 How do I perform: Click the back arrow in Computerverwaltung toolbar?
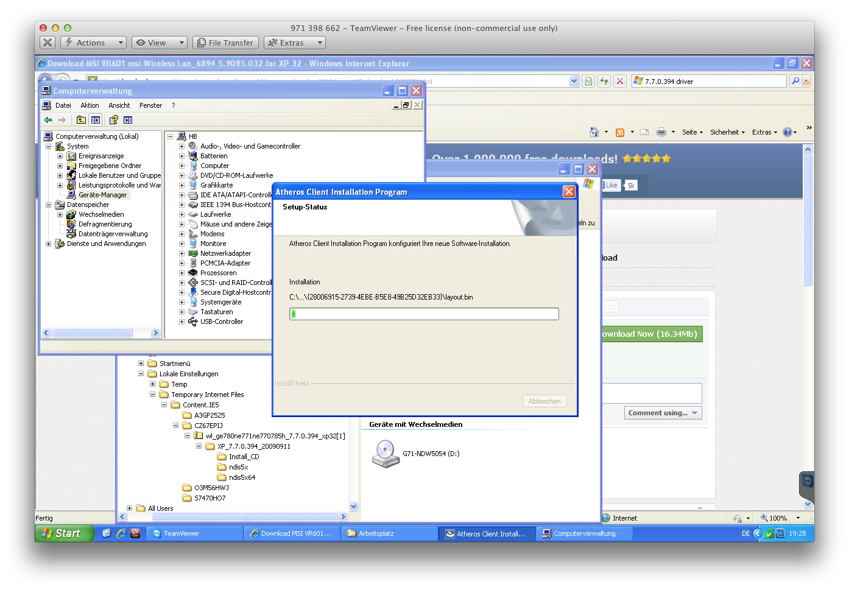tap(48, 120)
